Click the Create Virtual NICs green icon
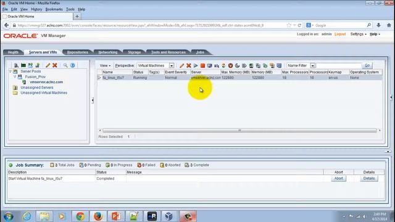Image resolution: width=395 pixels, height=222 pixels. tap(23, 65)
